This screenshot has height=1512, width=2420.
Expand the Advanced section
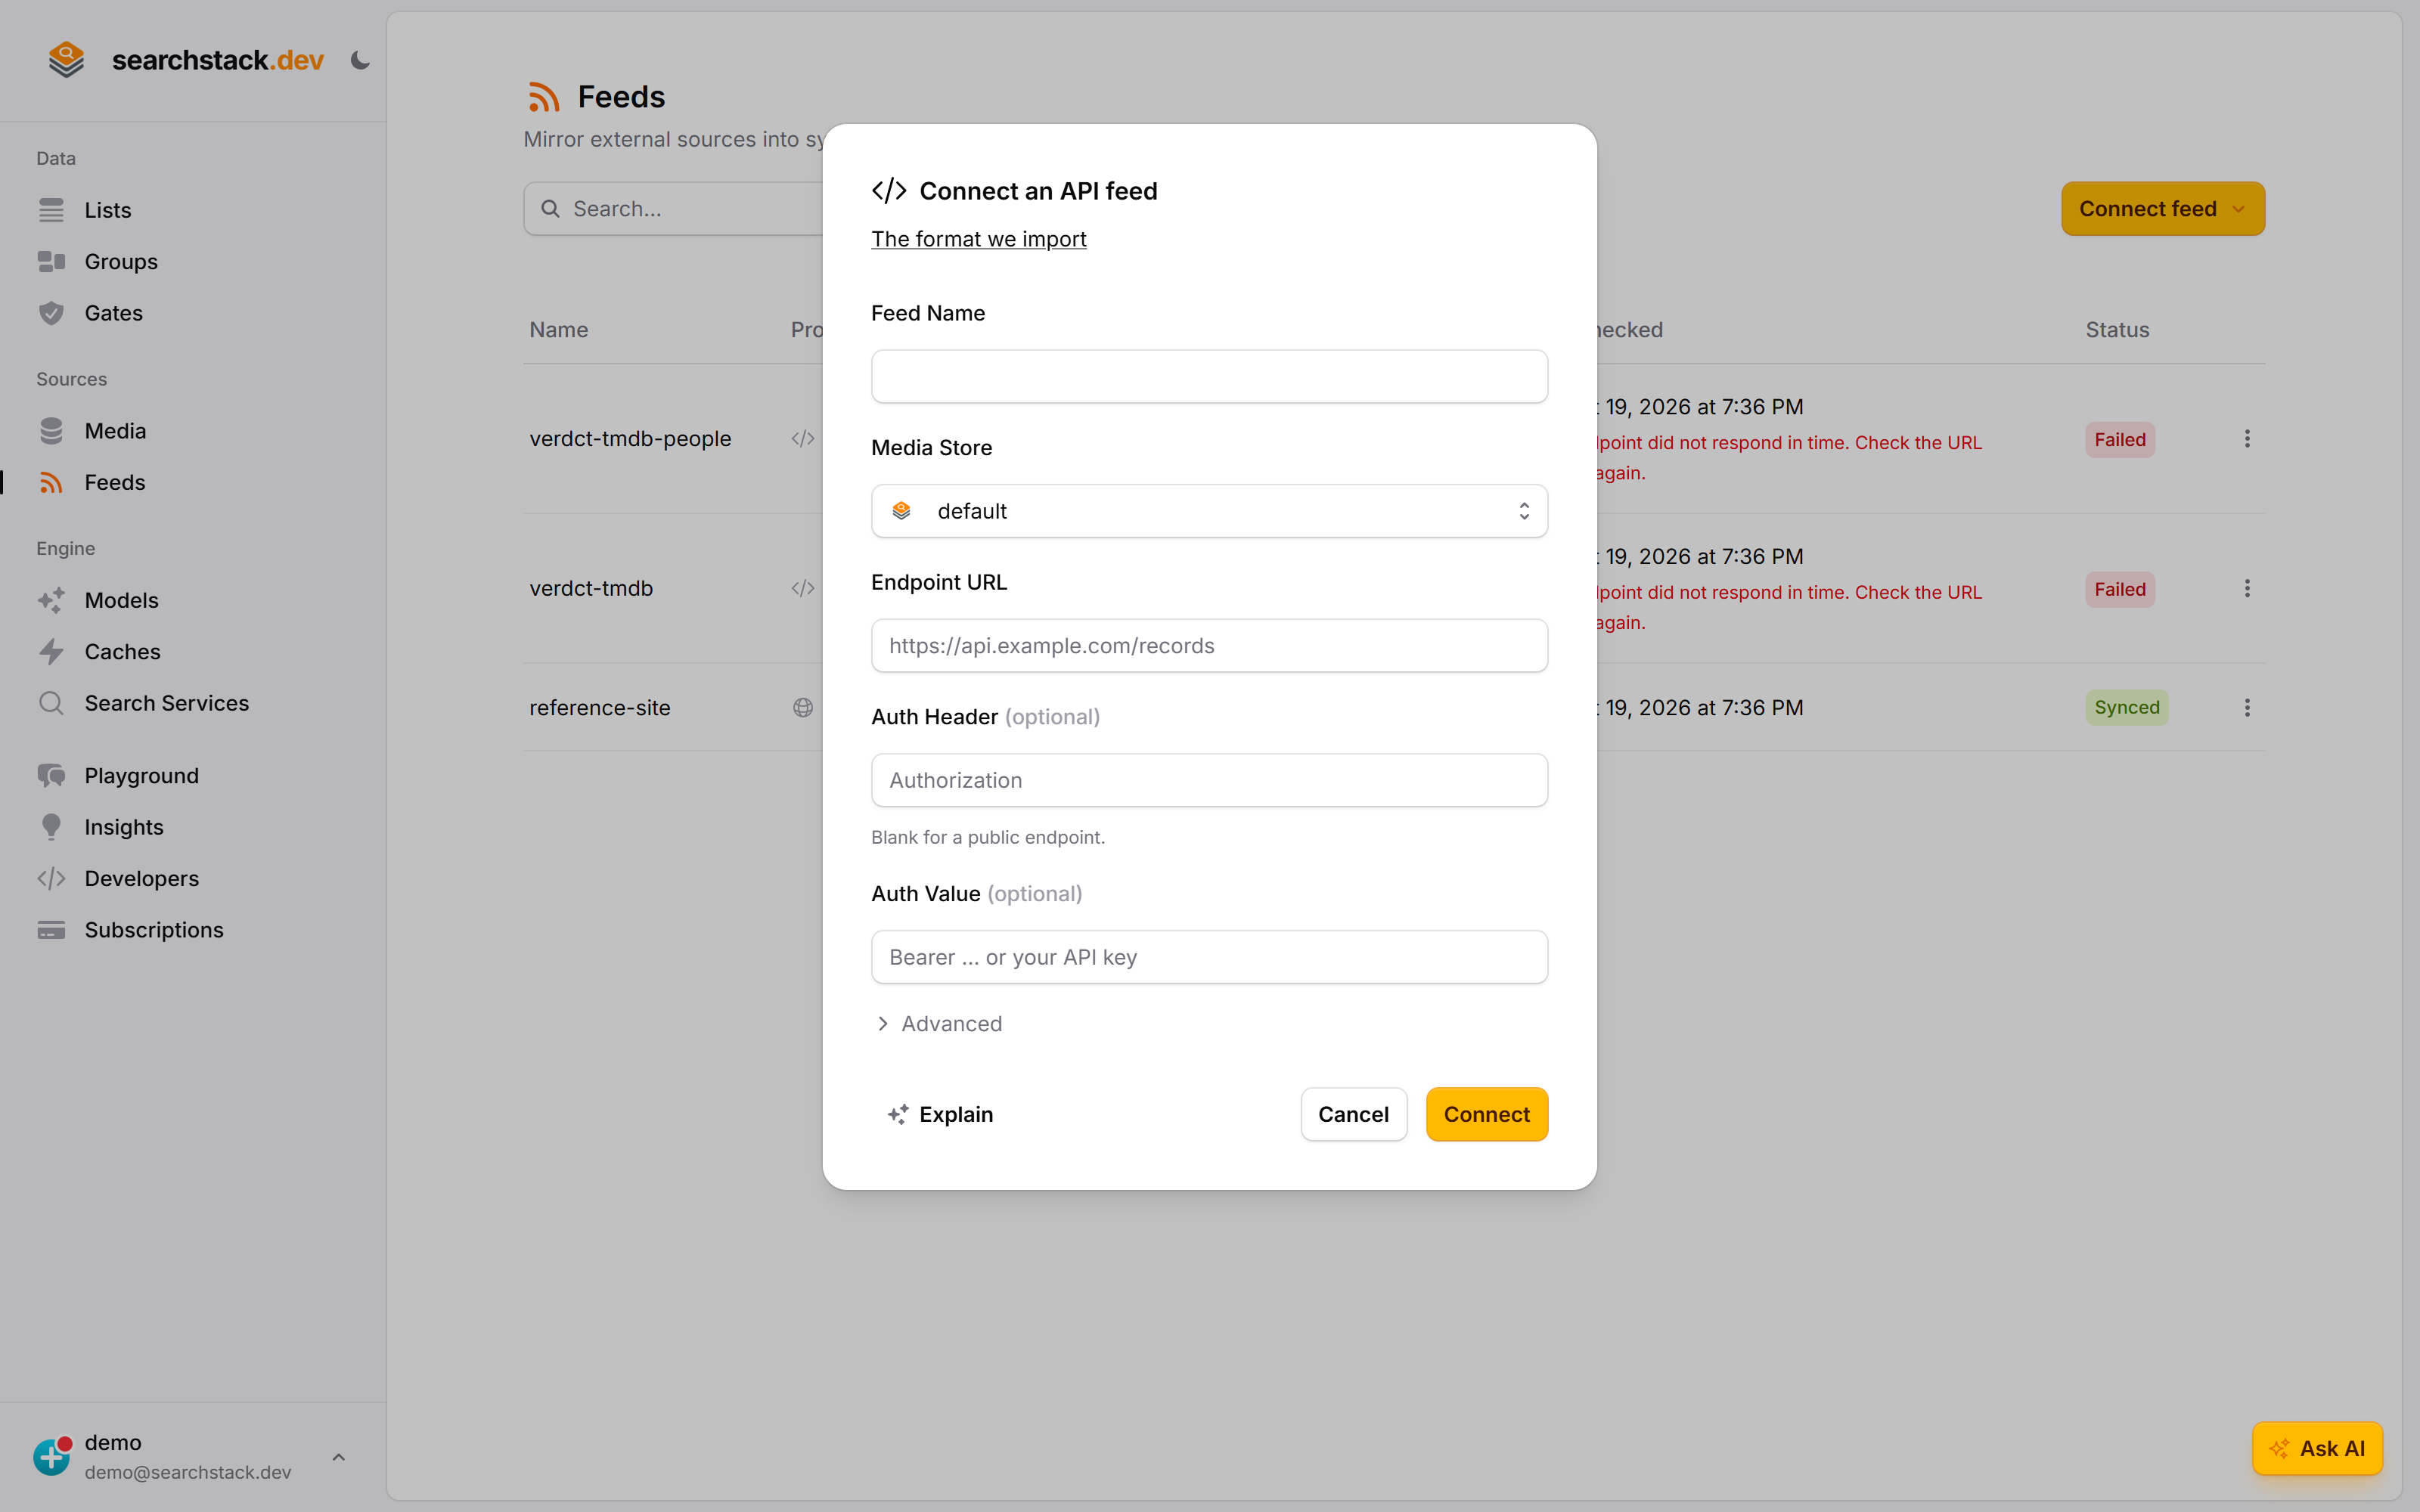coord(938,1023)
